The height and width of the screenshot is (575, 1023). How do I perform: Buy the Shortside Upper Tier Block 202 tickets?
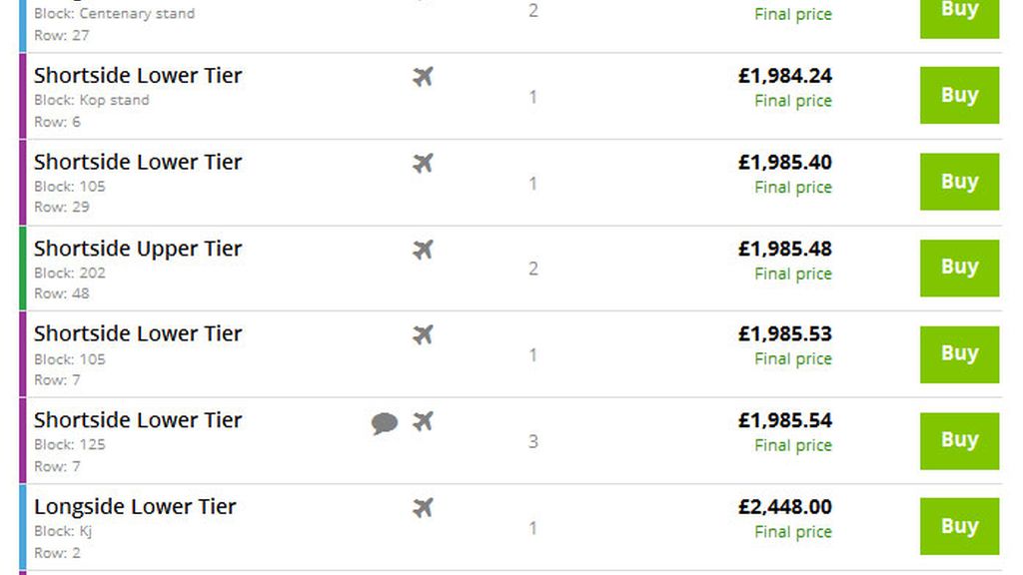coord(959,268)
